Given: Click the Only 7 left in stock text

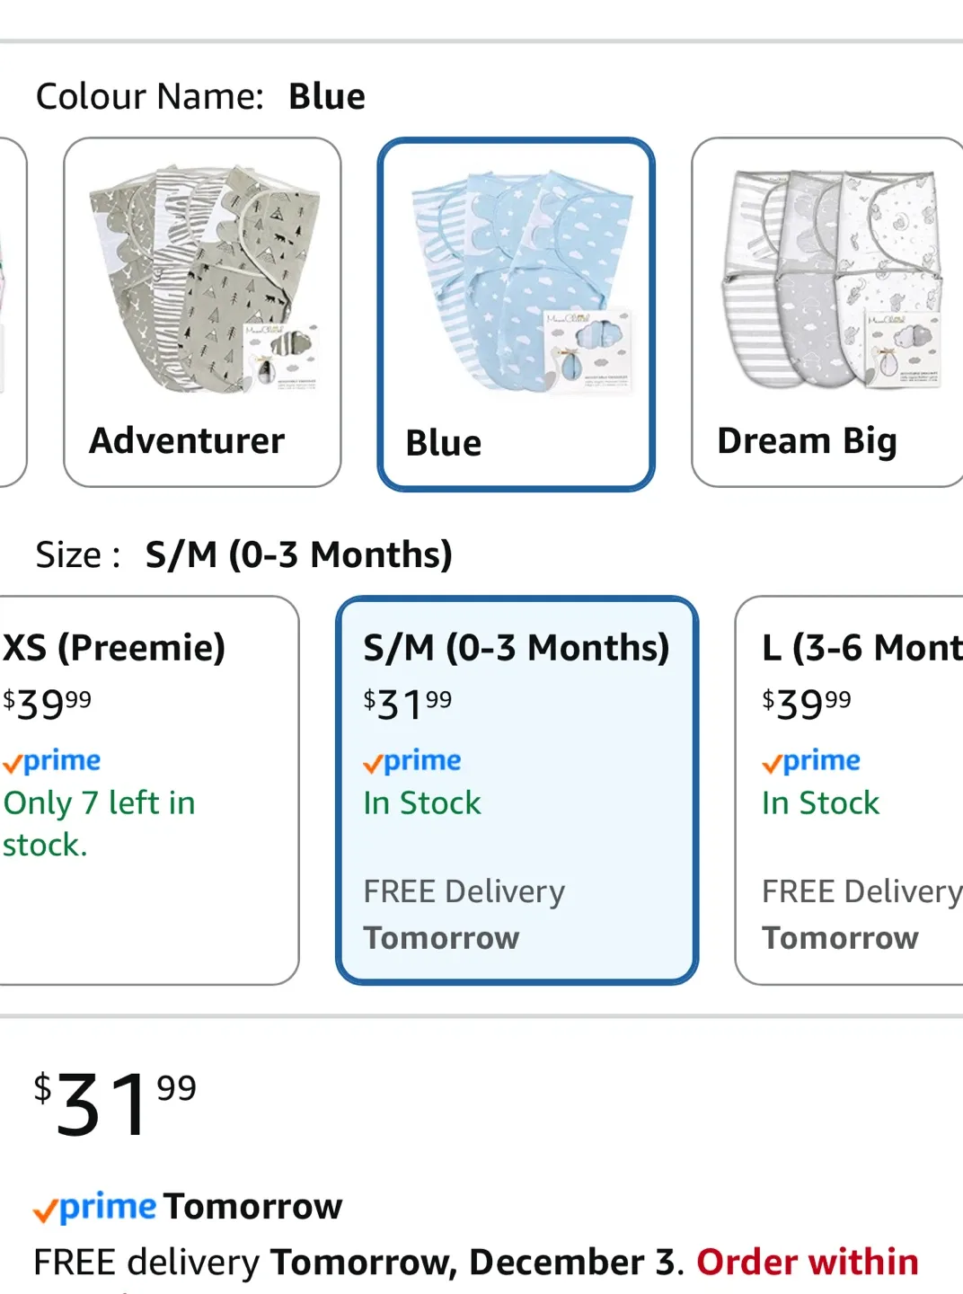Looking at the screenshot, I should point(99,822).
